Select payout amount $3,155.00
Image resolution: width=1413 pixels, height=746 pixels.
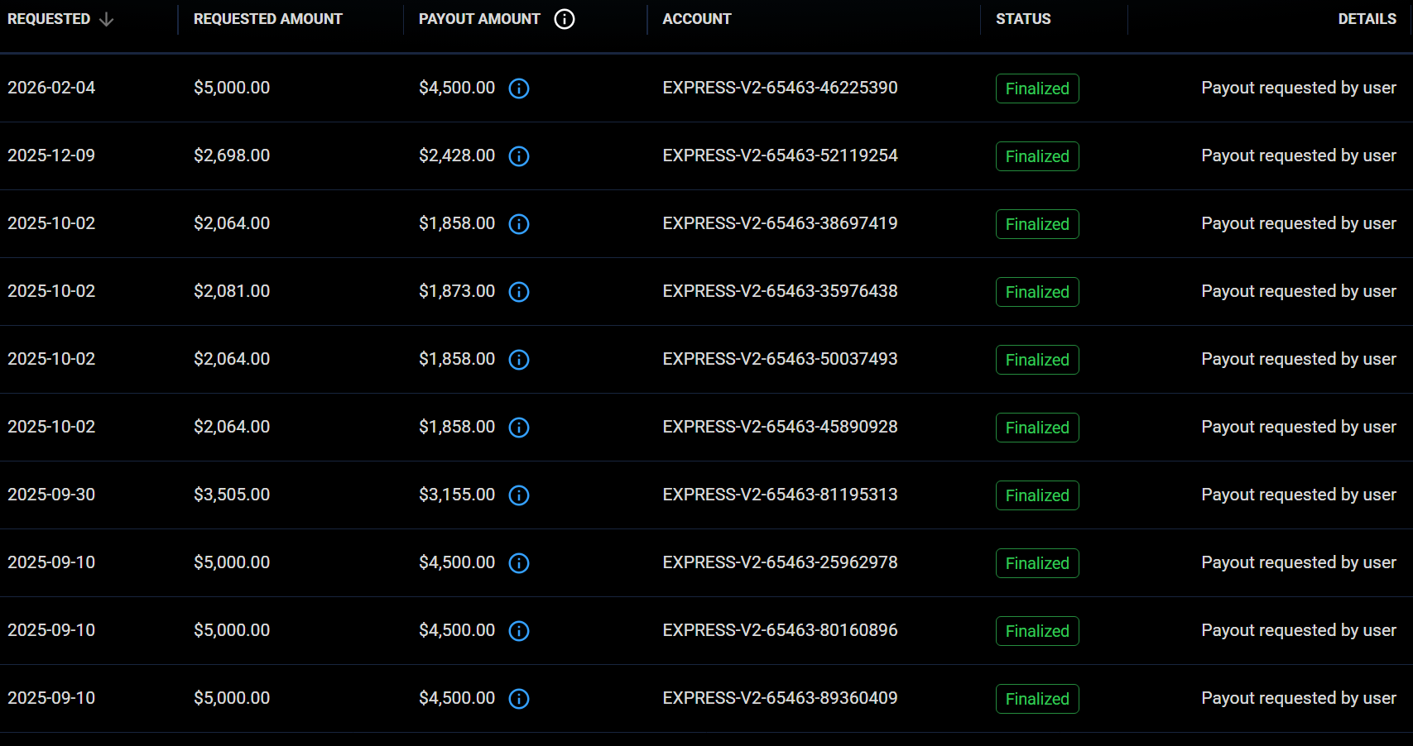pos(457,495)
